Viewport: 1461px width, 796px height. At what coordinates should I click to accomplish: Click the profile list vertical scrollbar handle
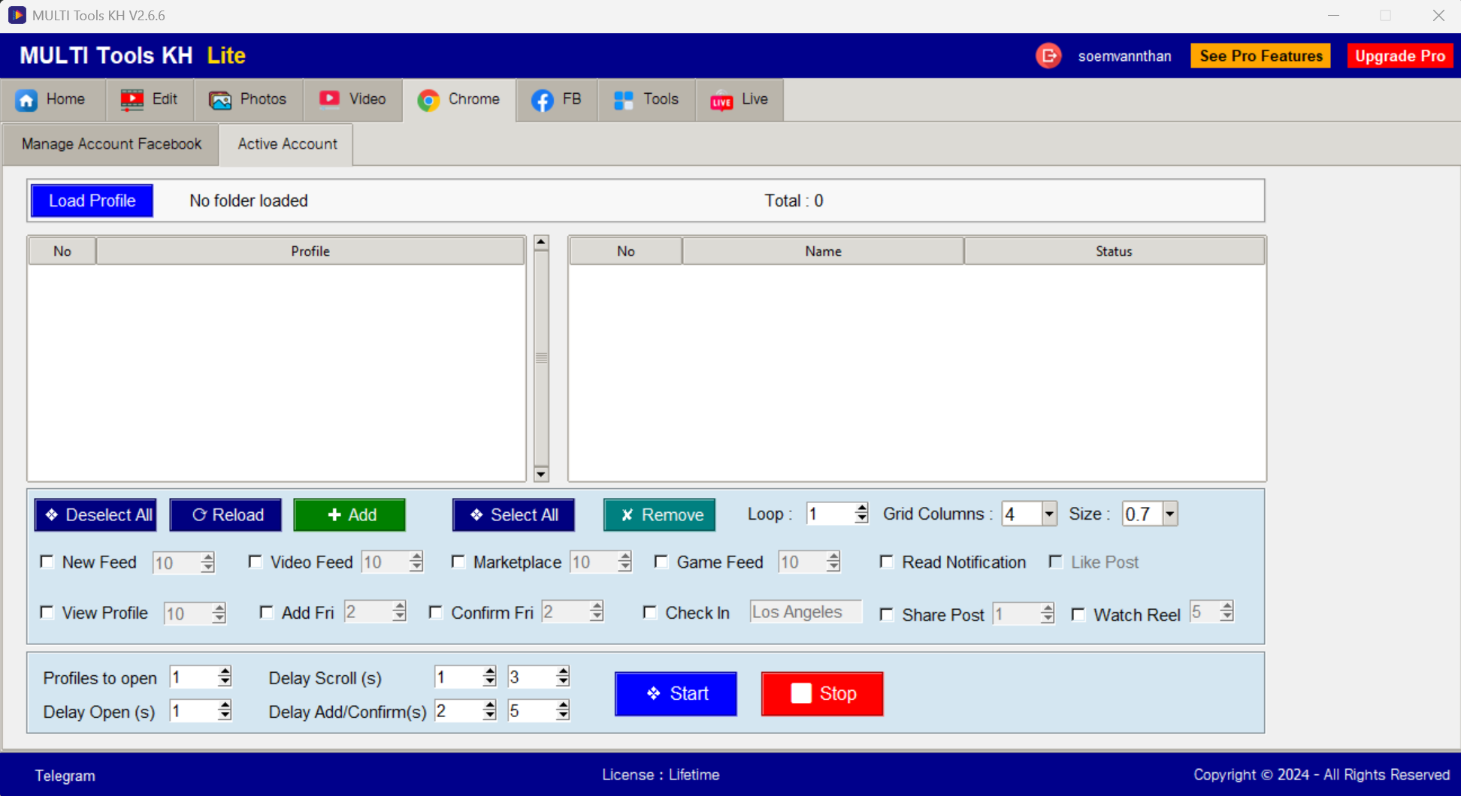(x=541, y=358)
